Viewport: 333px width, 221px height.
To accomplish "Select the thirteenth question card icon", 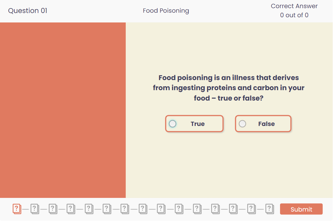I will 233,209.
